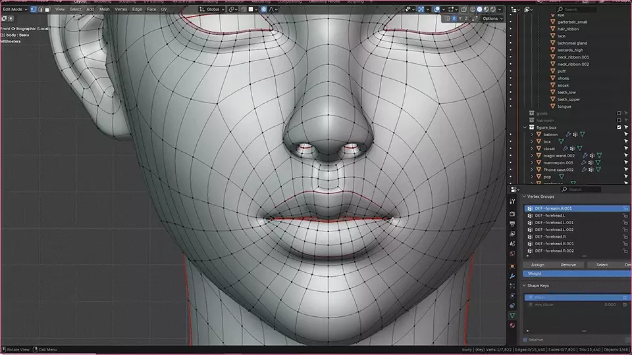Image resolution: width=632 pixels, height=355 pixels.
Task: Click the Assign vertex group button
Action: click(538, 265)
